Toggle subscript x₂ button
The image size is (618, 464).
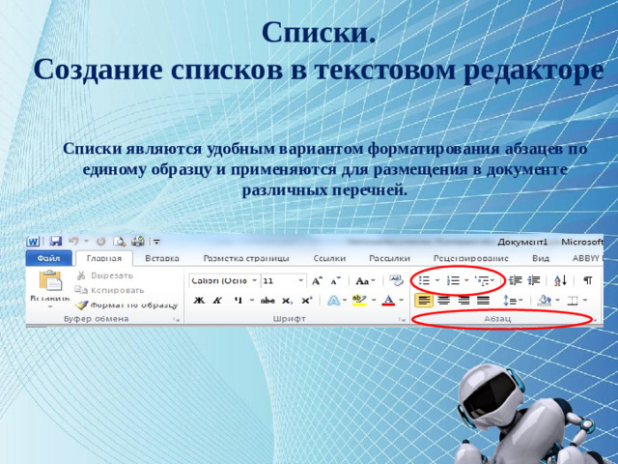click(x=287, y=301)
